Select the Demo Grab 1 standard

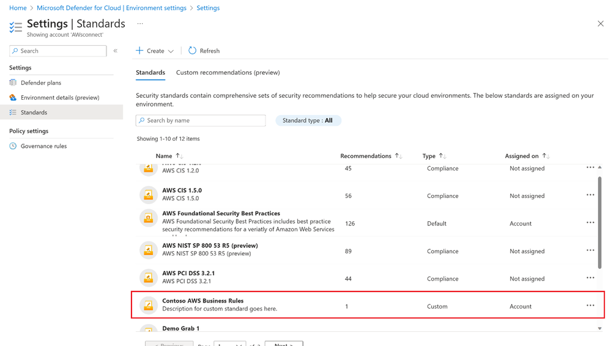[x=181, y=328]
